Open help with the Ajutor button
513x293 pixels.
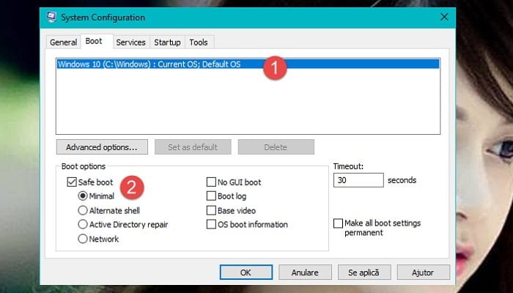[424, 272]
